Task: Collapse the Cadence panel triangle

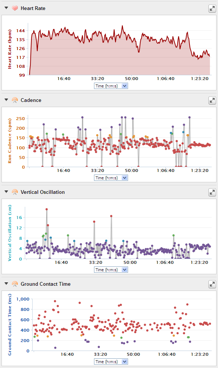Action: click(6, 100)
